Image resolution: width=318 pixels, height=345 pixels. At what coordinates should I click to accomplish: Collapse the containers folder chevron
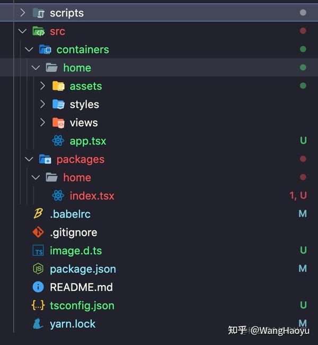point(29,49)
